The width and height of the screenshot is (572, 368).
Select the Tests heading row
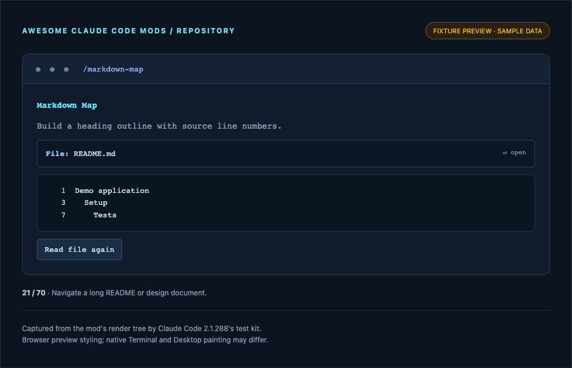[89, 215]
